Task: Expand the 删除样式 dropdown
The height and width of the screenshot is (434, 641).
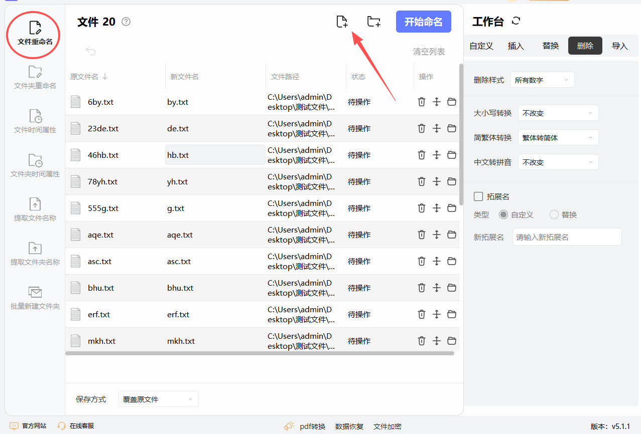Action: 542,80
